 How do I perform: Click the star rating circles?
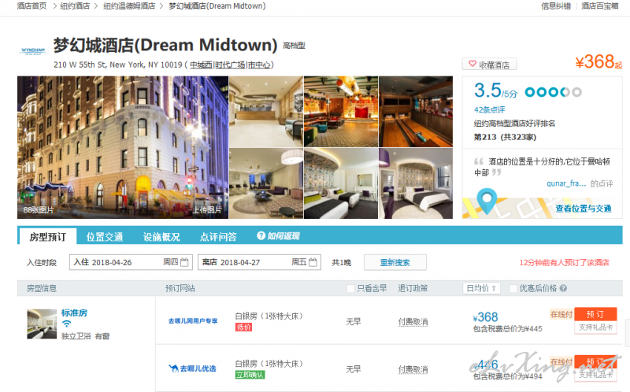(554, 92)
